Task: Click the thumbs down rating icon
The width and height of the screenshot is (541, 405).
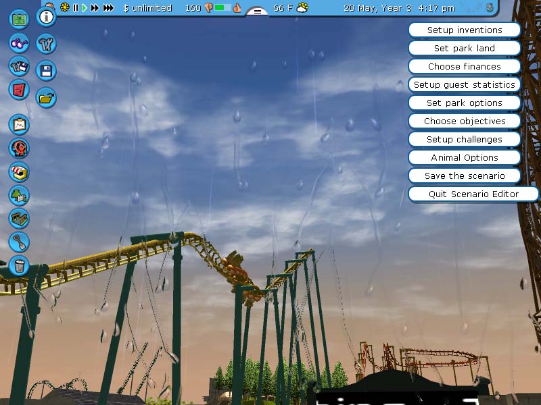Action: [209, 7]
